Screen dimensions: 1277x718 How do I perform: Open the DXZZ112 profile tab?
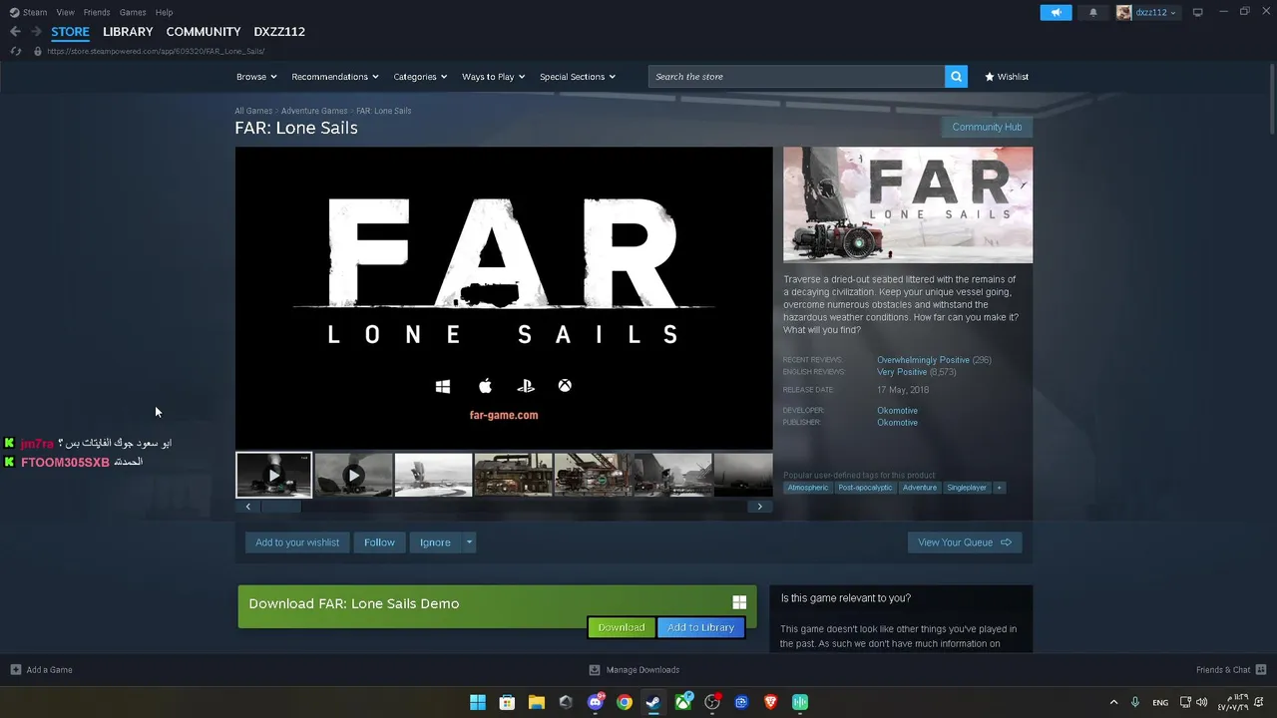point(279,32)
